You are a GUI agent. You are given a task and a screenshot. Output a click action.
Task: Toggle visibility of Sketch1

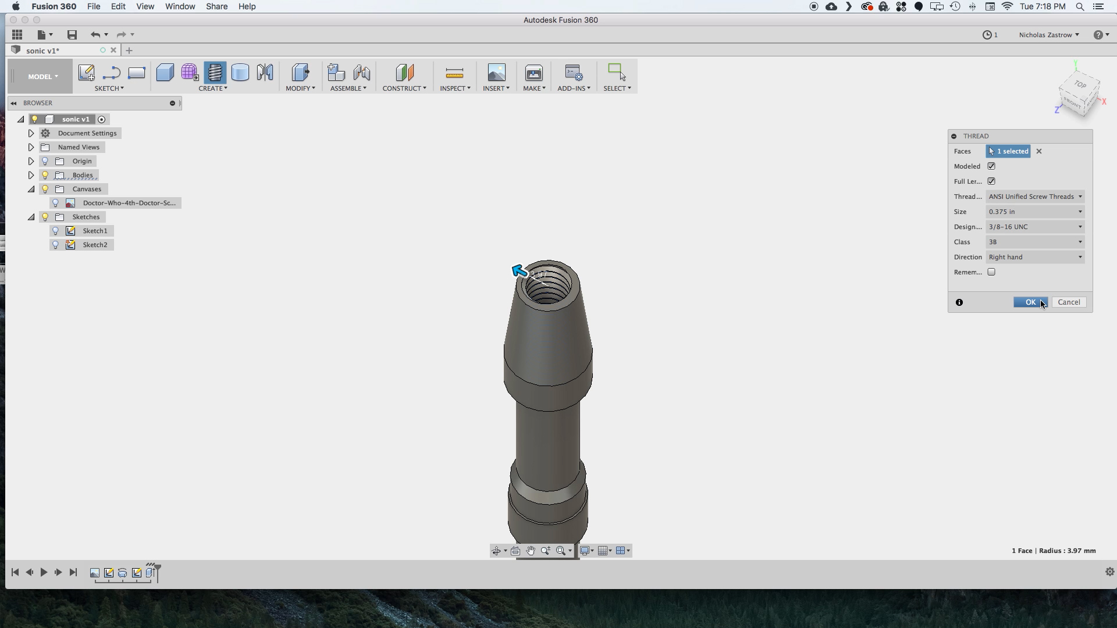coord(56,231)
